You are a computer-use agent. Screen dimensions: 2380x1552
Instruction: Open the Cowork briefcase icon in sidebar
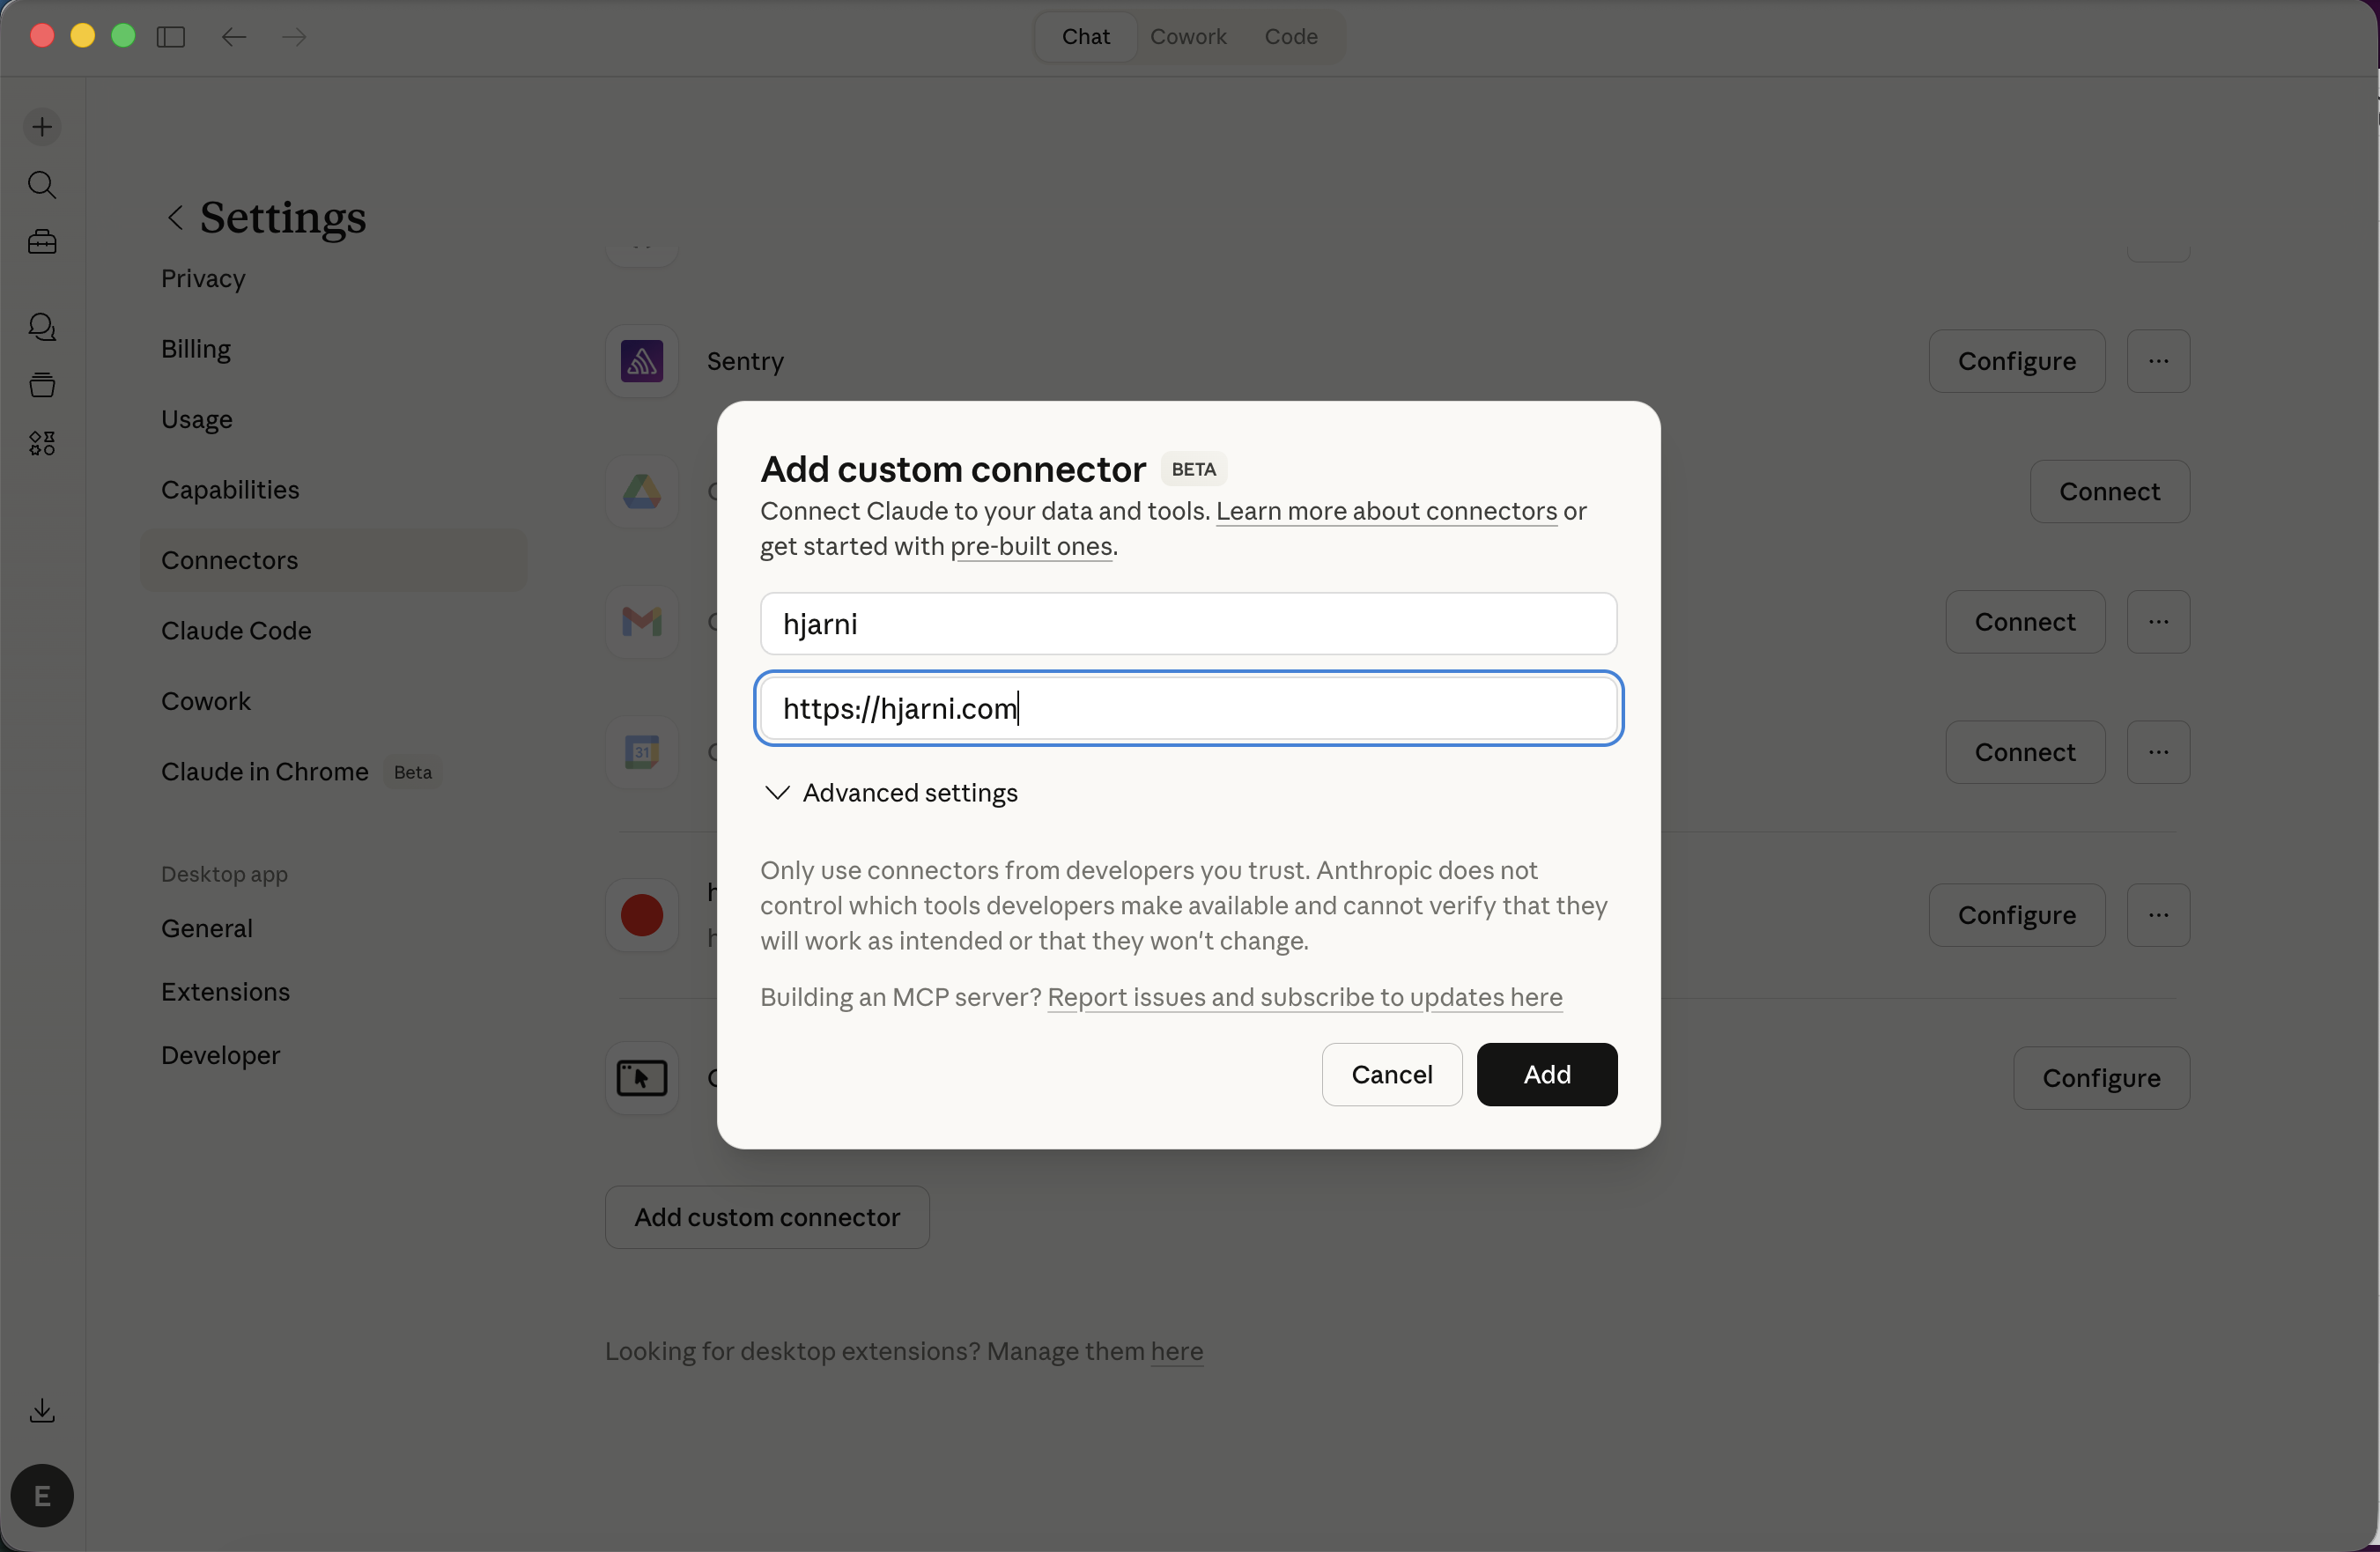coord(41,241)
